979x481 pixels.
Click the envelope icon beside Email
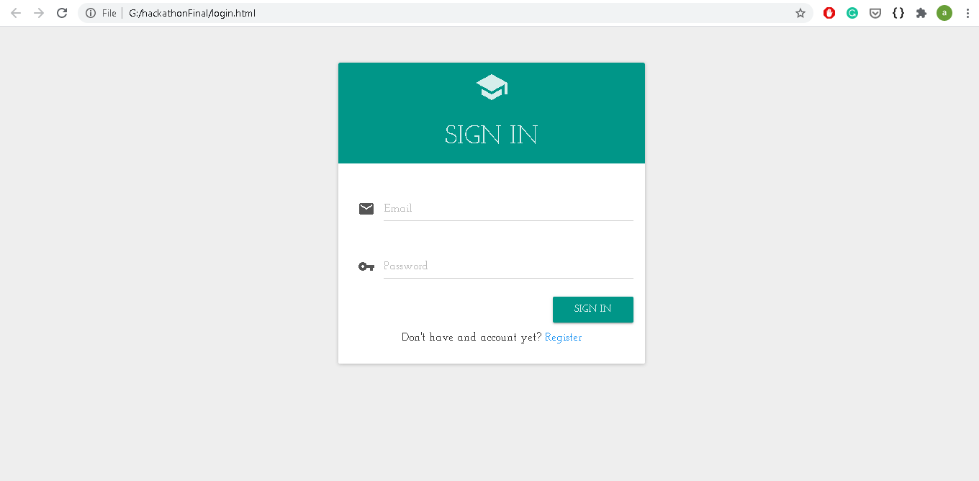coord(366,209)
